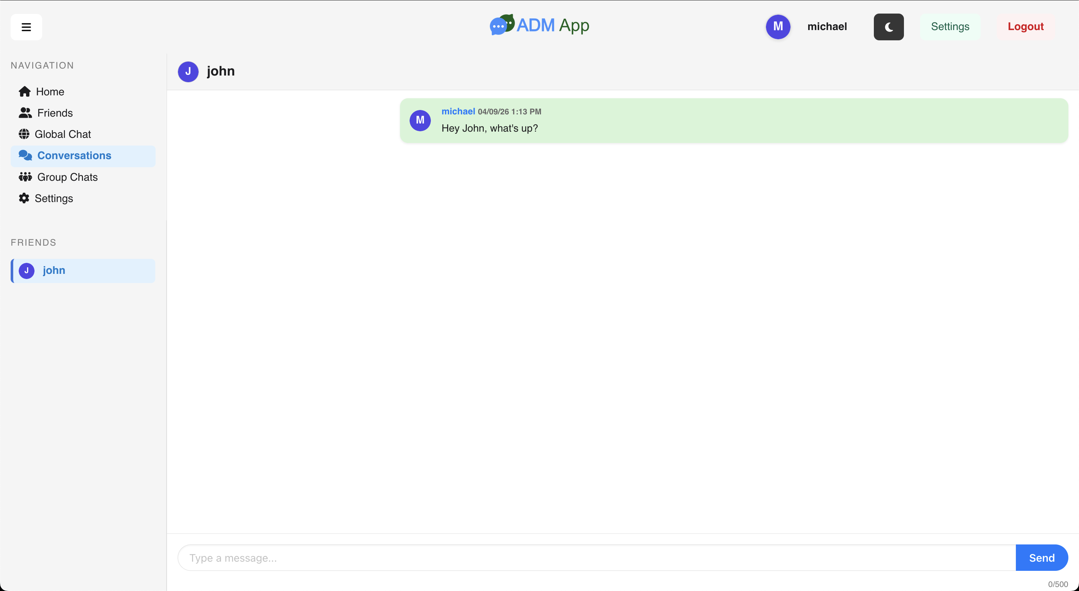Image resolution: width=1079 pixels, height=591 pixels.
Task: Click the red Logout button
Action: point(1025,26)
